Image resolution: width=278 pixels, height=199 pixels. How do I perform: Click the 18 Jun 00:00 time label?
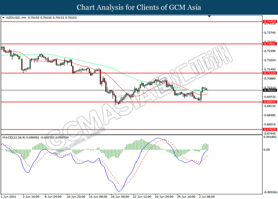point(120,197)
